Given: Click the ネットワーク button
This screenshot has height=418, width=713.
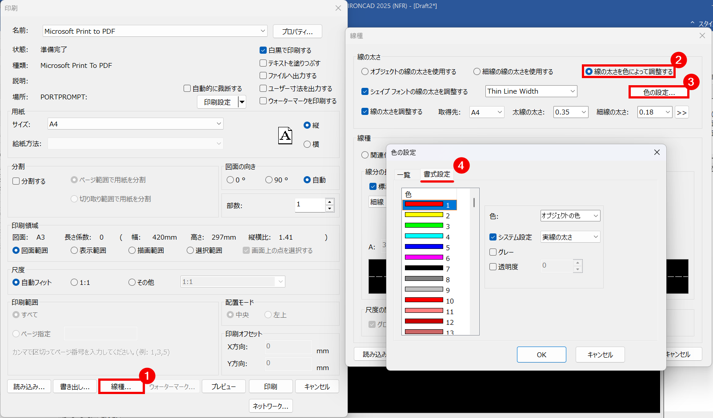Looking at the screenshot, I should [270, 406].
